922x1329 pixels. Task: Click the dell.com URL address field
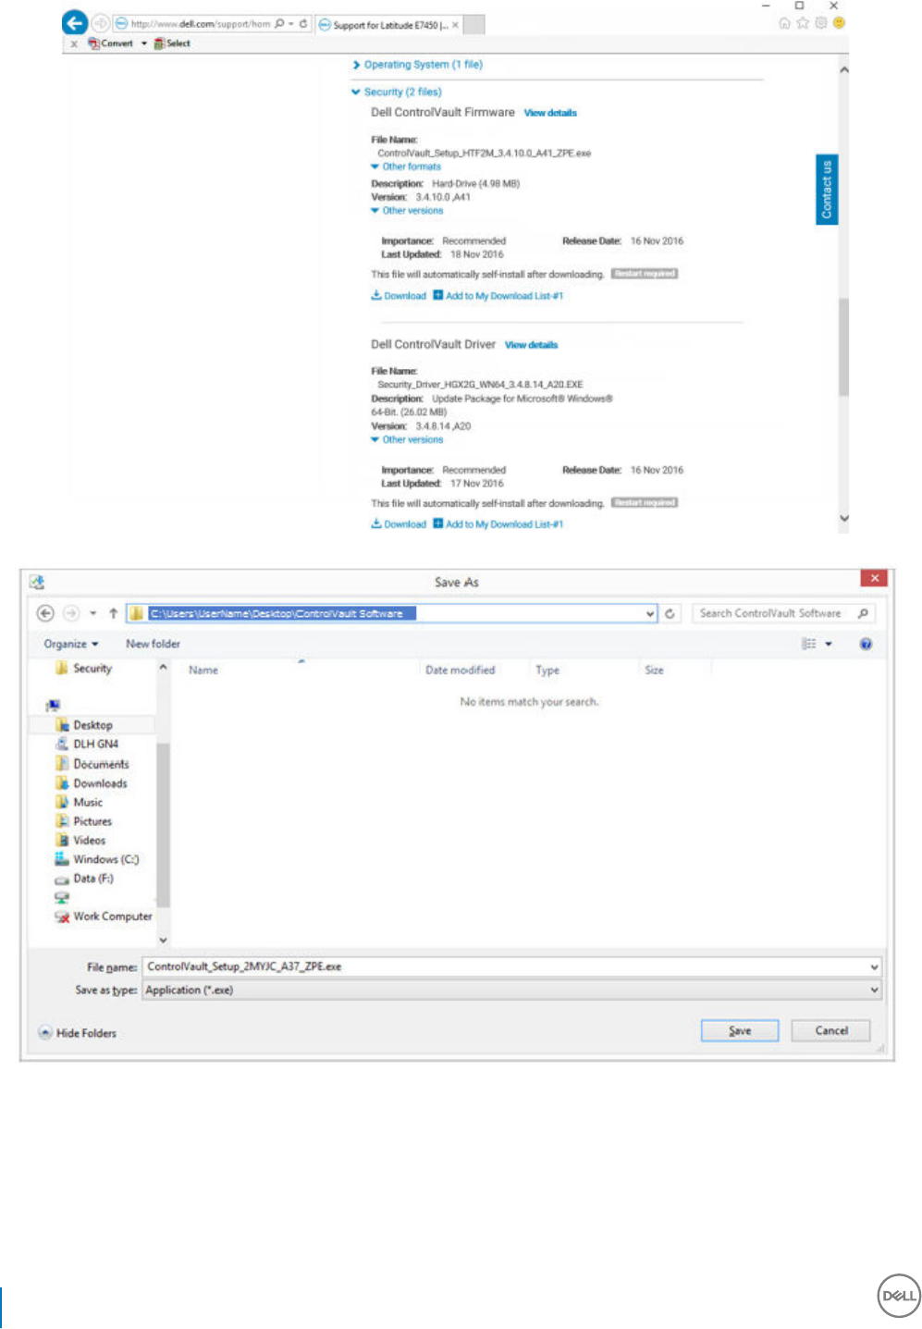(x=201, y=24)
